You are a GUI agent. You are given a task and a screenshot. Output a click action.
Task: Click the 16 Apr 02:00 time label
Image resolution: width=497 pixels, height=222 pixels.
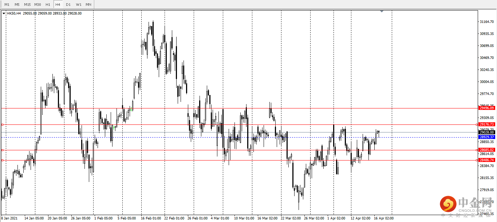coord(384,218)
